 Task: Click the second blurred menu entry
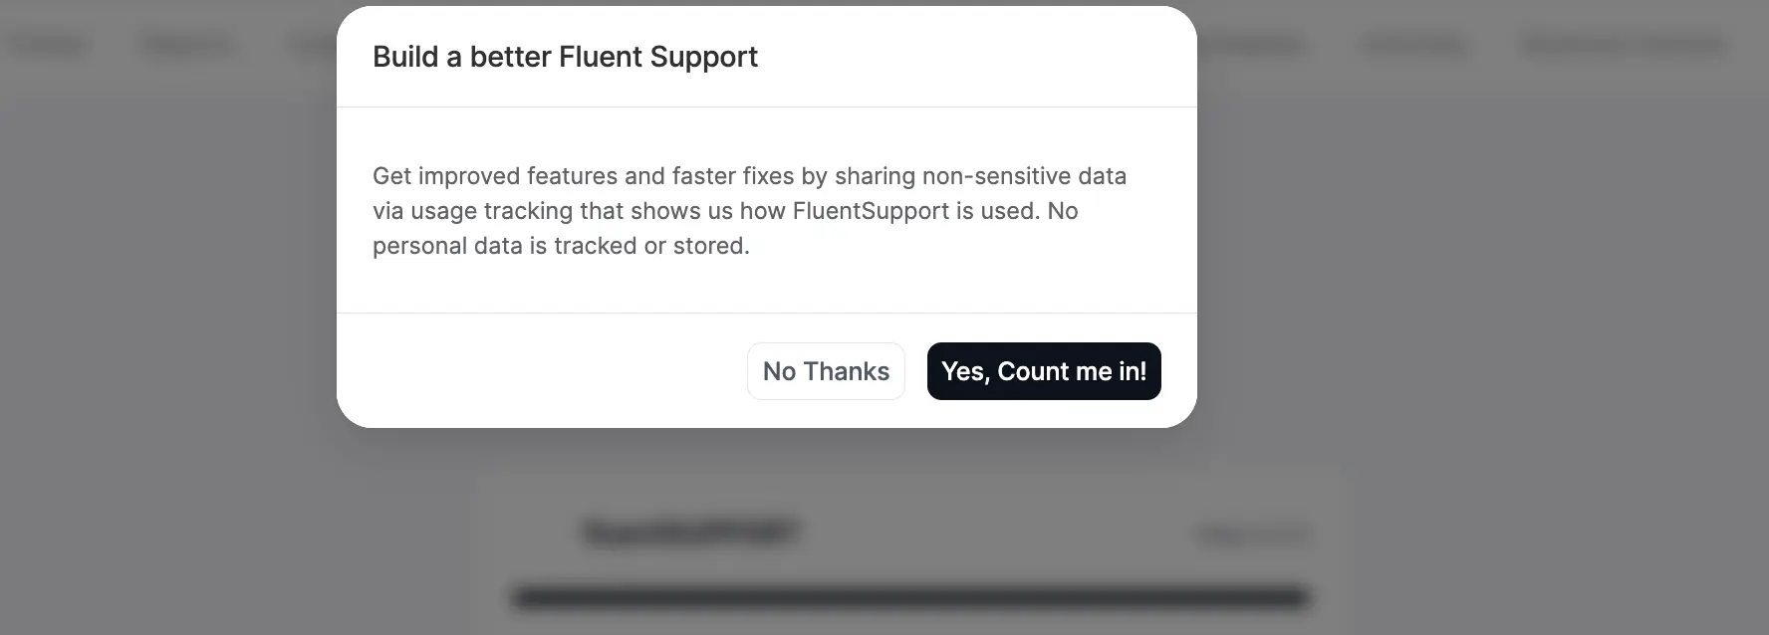pyautogui.click(x=185, y=44)
